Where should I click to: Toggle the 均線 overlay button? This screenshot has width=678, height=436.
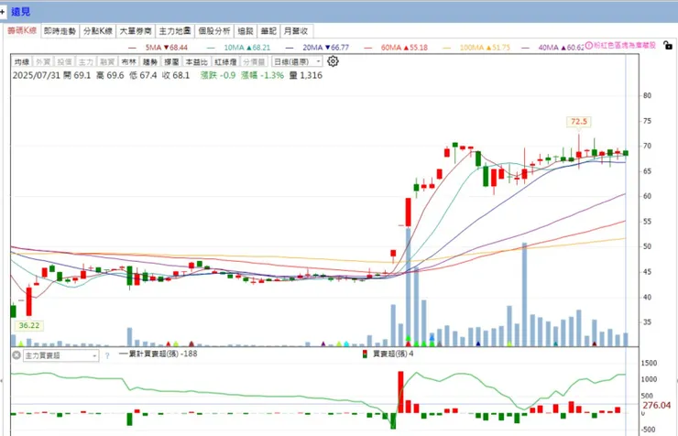[22, 62]
